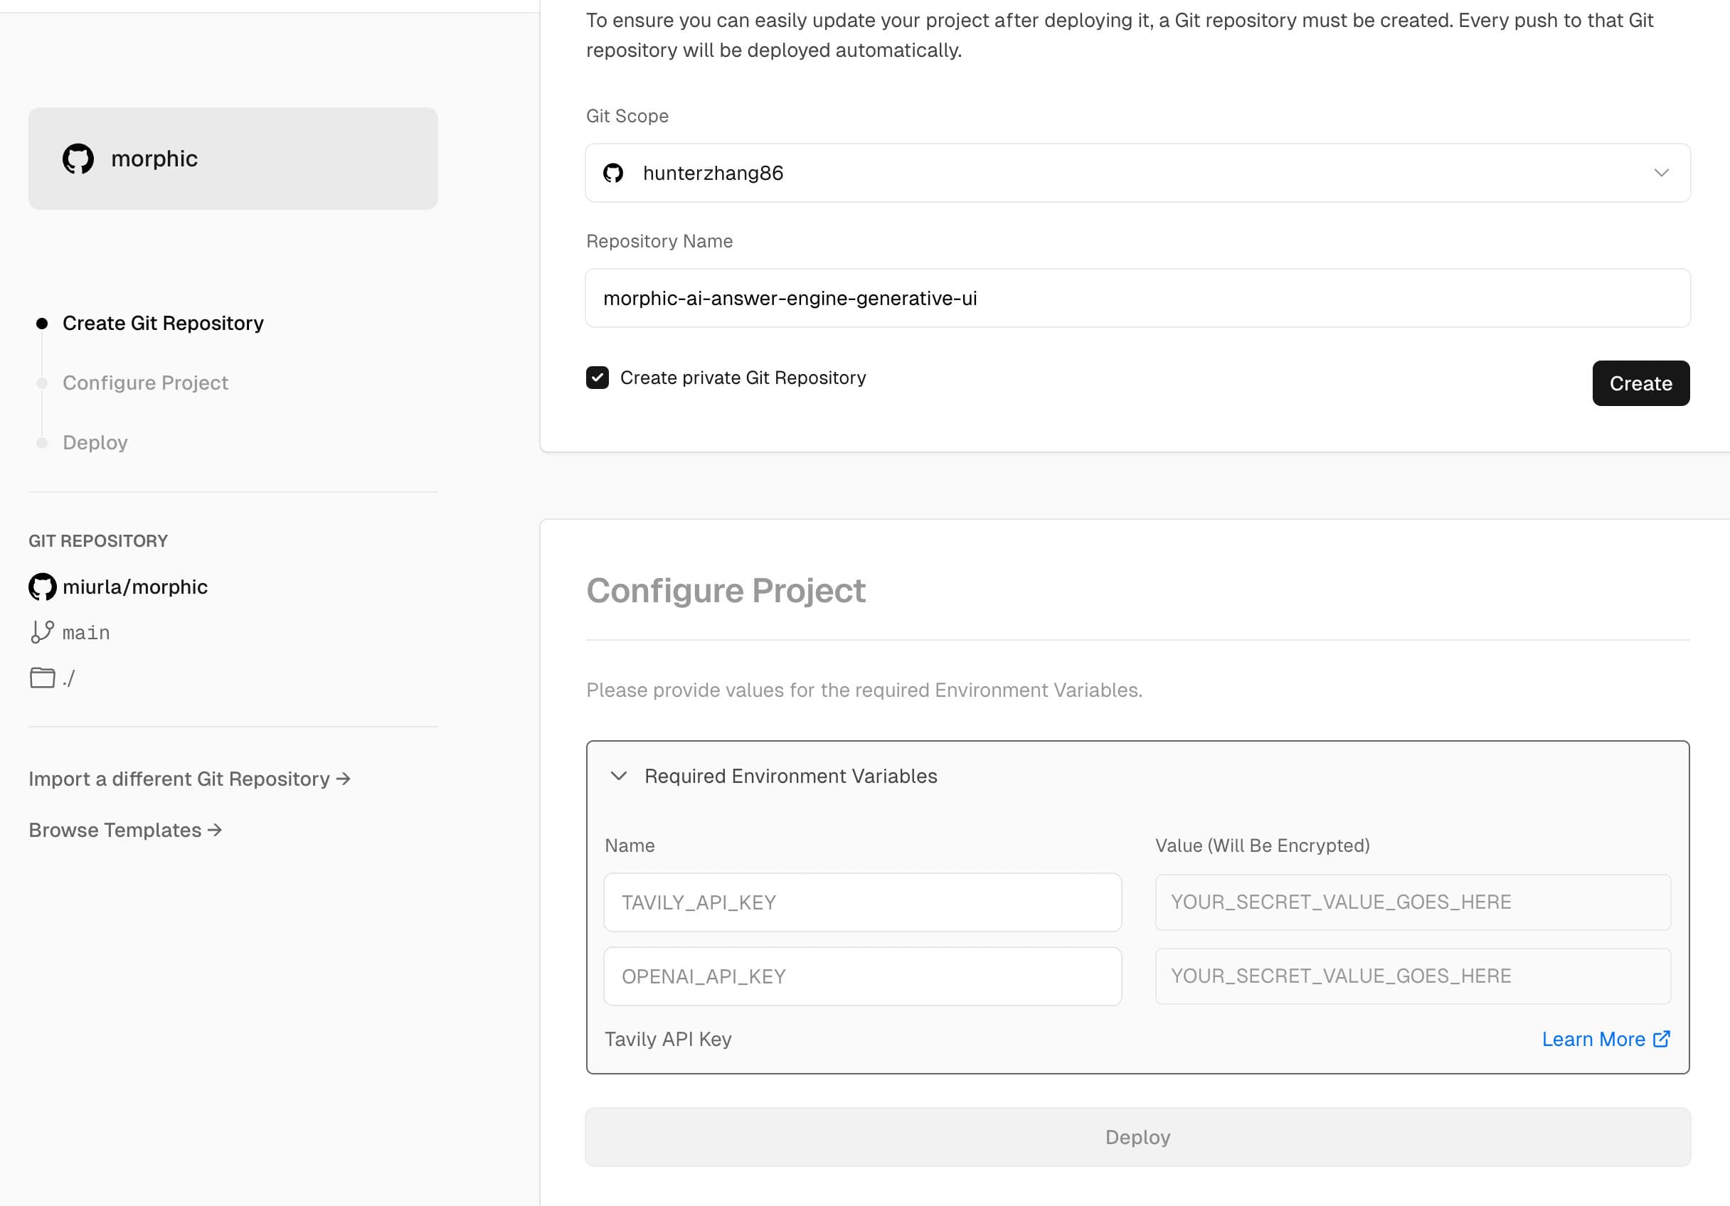Click the GitHub icon beside morphic card
This screenshot has height=1206, width=1730.
[x=78, y=159]
